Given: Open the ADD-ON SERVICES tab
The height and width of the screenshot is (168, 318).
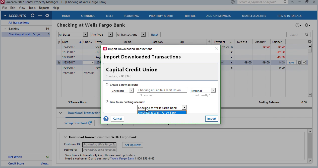Looking at the screenshot, I should 218,16.
